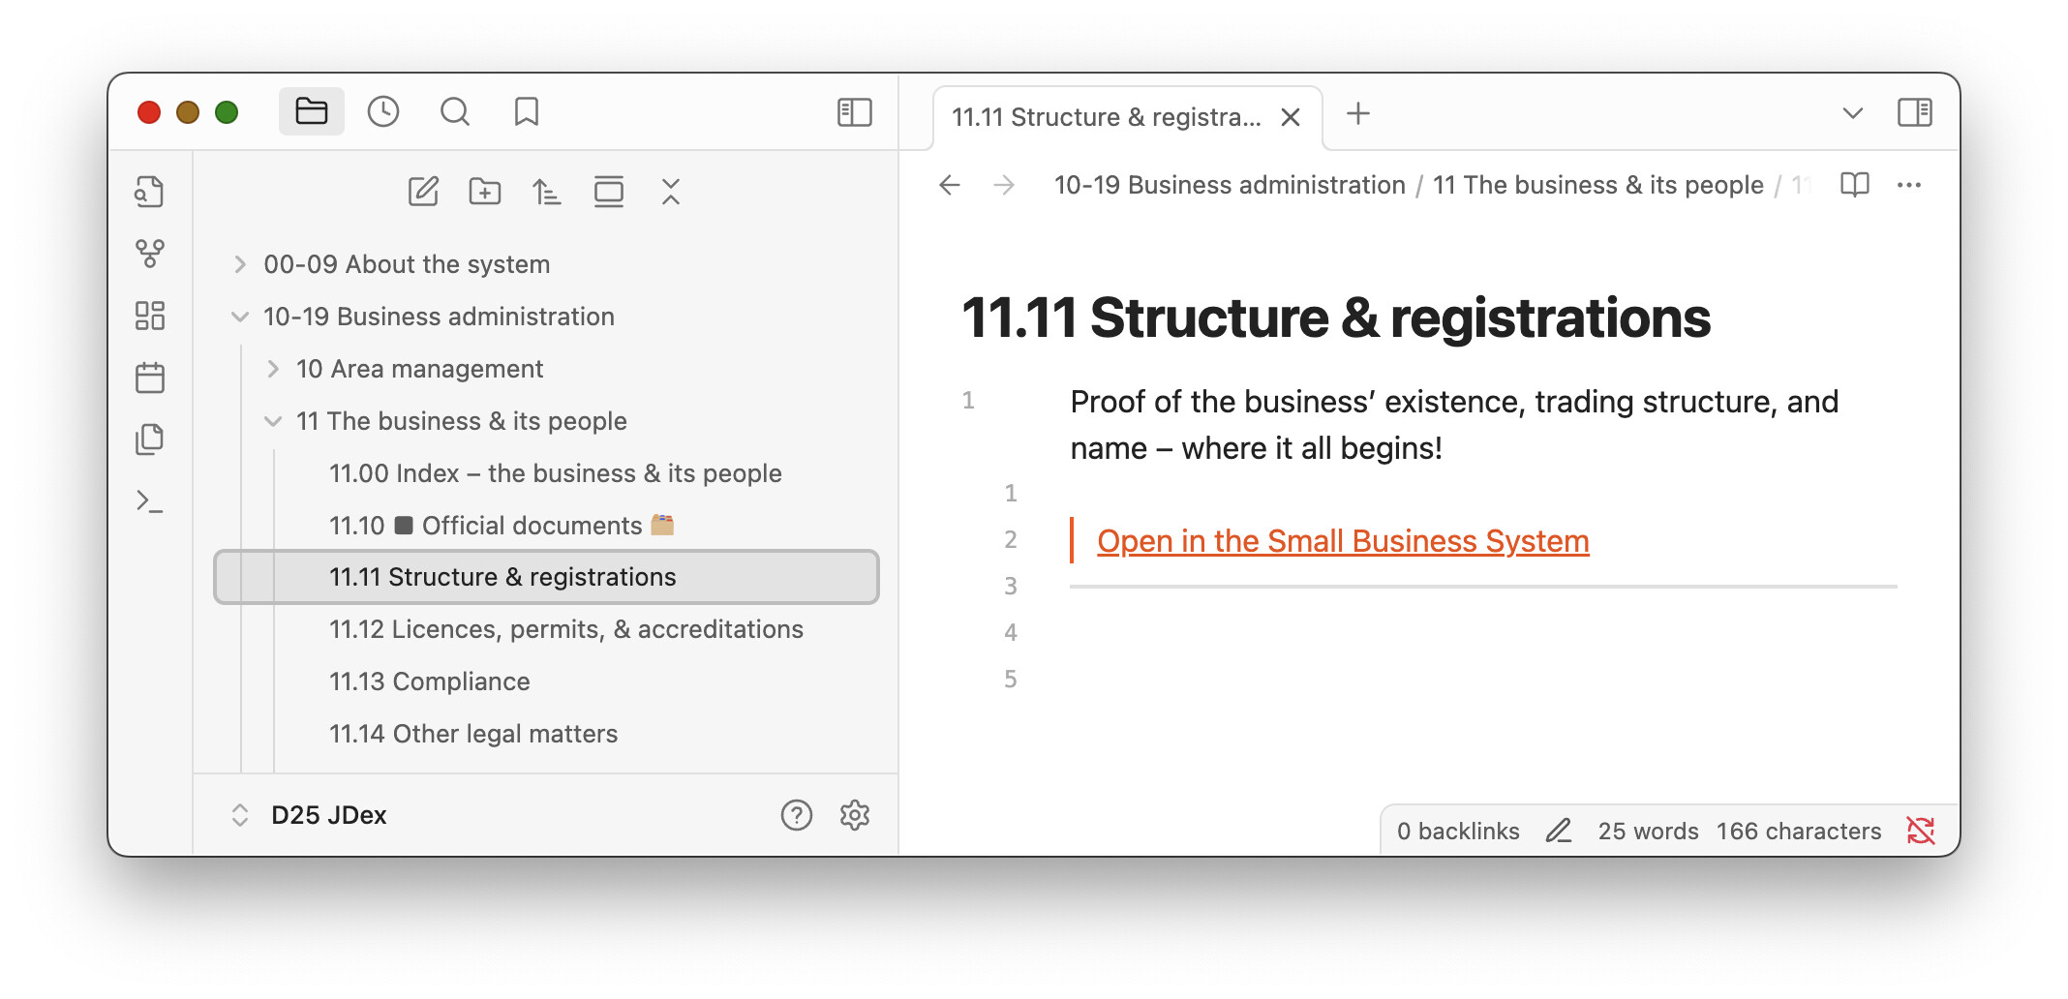Screen dimensions: 2068x999
Task: Open the canvas icon in the ribbon
Action: [x=150, y=316]
